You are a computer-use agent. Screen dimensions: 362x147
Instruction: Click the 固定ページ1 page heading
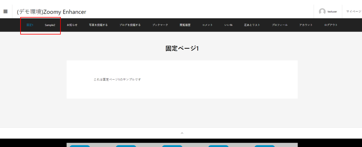click(182, 48)
